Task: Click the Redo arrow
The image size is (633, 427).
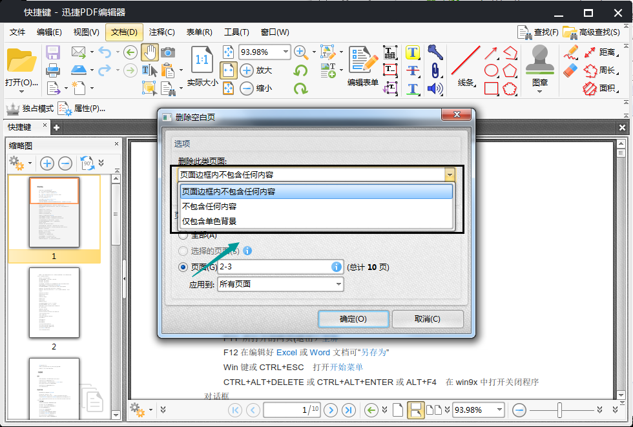Action: point(104,70)
